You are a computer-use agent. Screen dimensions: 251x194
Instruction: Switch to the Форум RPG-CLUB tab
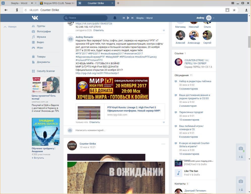pyautogui.click(x=57, y=3)
